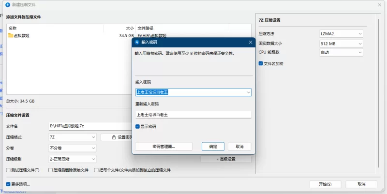Open the 固实数据大小 512 MB dropdown
The width and height of the screenshot is (387, 194).
[x=342, y=44]
